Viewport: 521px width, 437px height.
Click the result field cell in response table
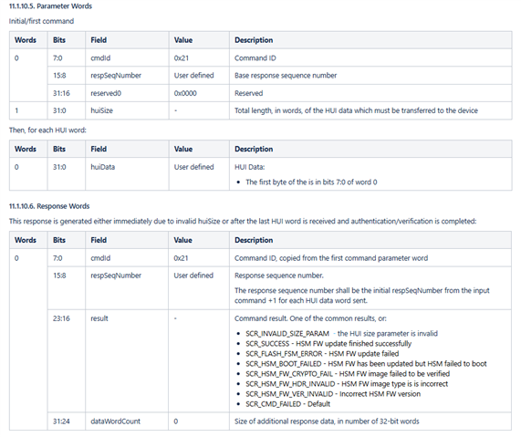(x=127, y=361)
